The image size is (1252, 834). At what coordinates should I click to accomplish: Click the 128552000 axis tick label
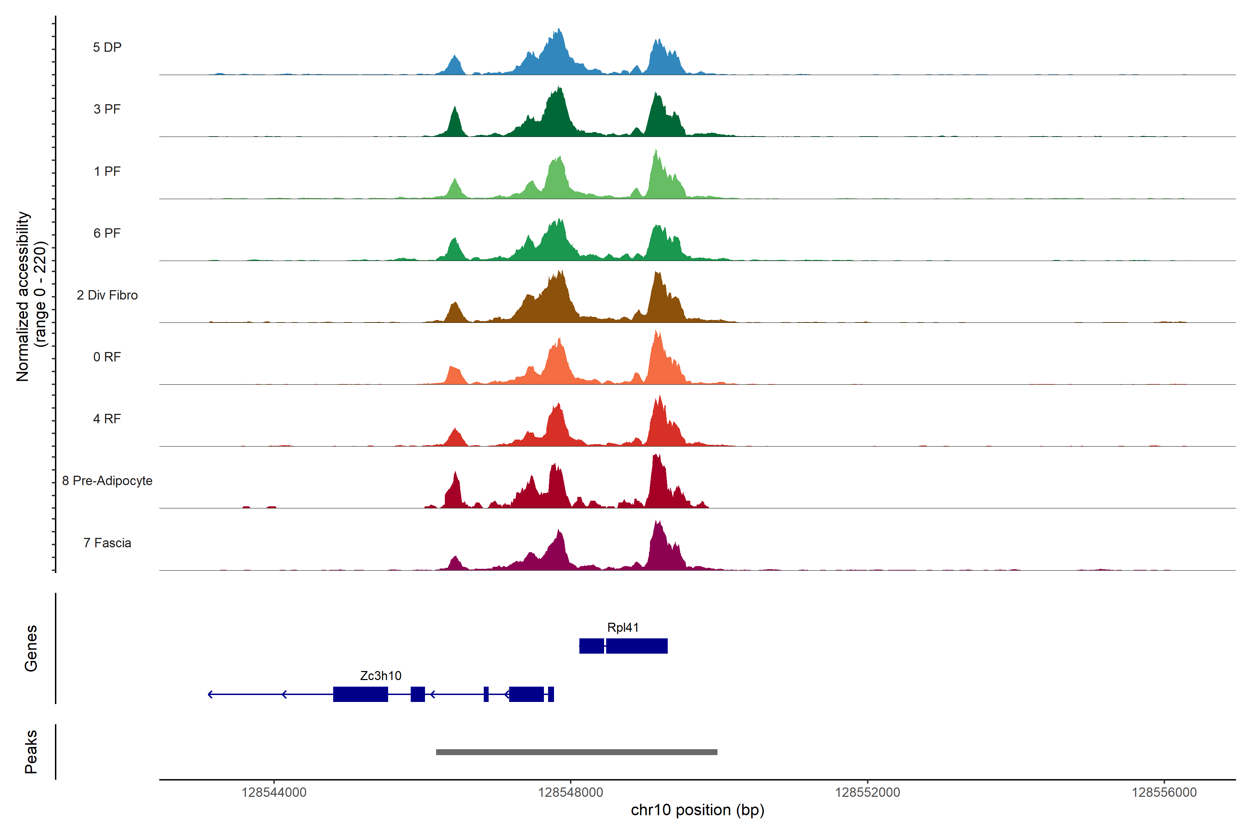(867, 793)
